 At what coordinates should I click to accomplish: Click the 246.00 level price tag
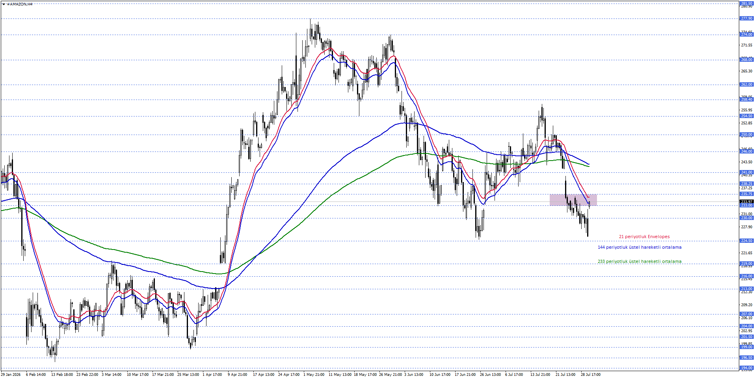[x=747, y=152]
